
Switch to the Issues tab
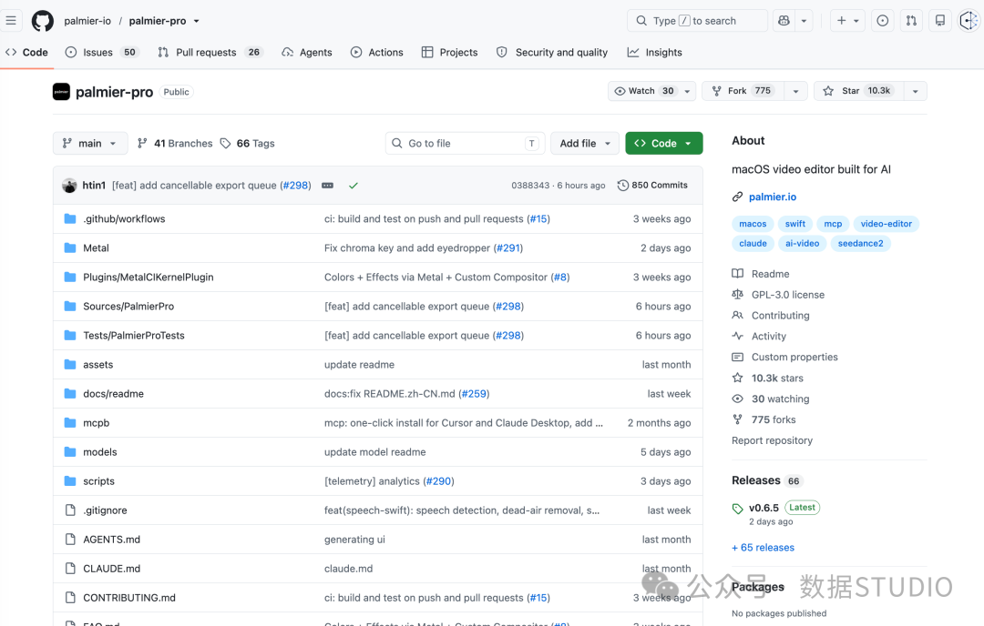point(101,53)
